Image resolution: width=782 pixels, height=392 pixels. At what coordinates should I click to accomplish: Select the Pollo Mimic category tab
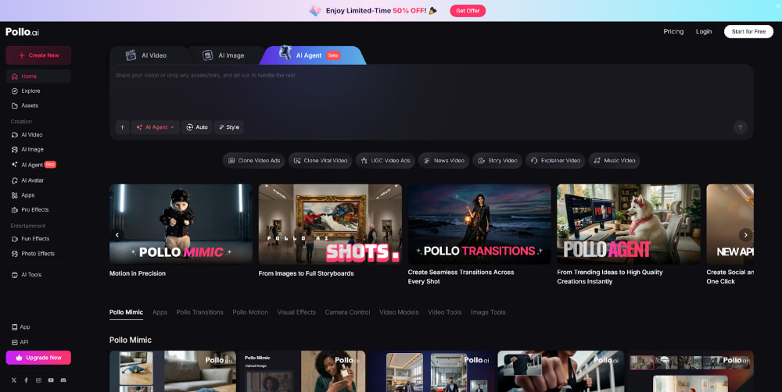pos(126,312)
